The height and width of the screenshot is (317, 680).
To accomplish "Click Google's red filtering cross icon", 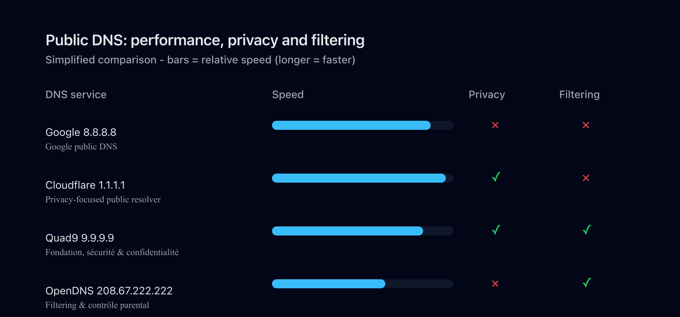I will click(586, 125).
